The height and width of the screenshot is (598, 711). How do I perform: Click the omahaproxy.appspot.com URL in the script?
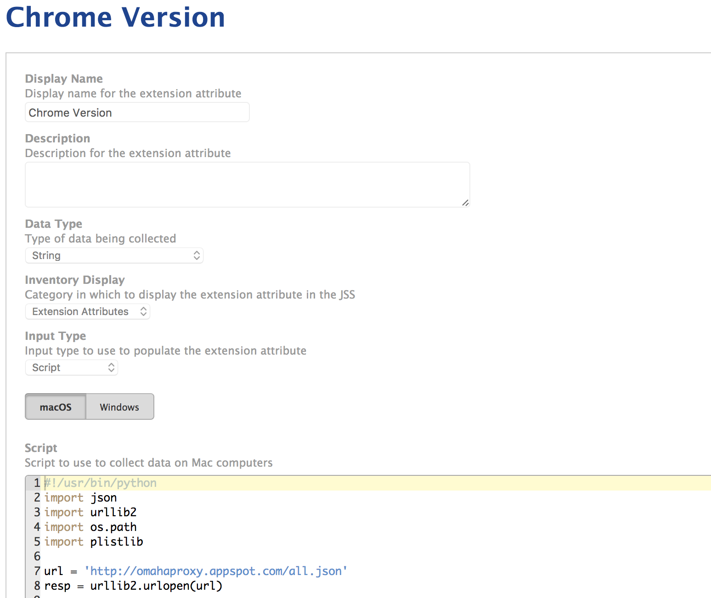point(216,571)
